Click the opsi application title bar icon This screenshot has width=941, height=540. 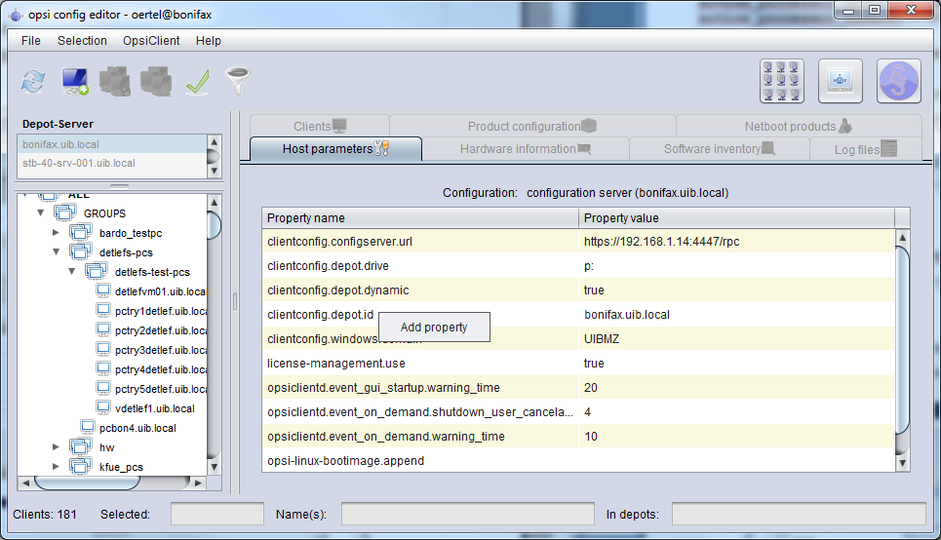pyautogui.click(x=16, y=15)
